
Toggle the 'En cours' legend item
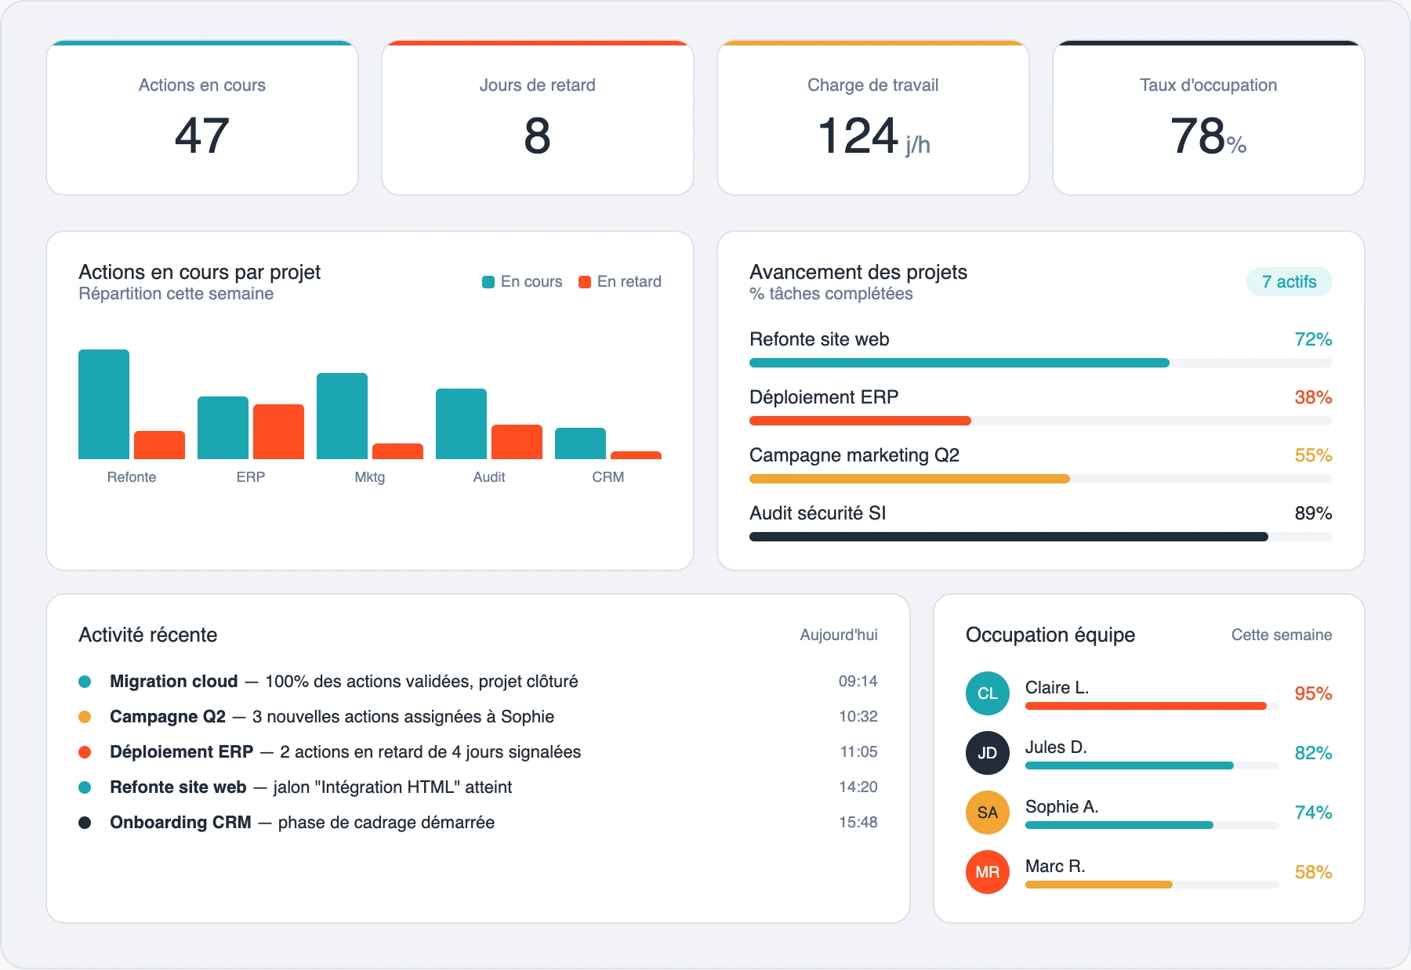coord(521,281)
